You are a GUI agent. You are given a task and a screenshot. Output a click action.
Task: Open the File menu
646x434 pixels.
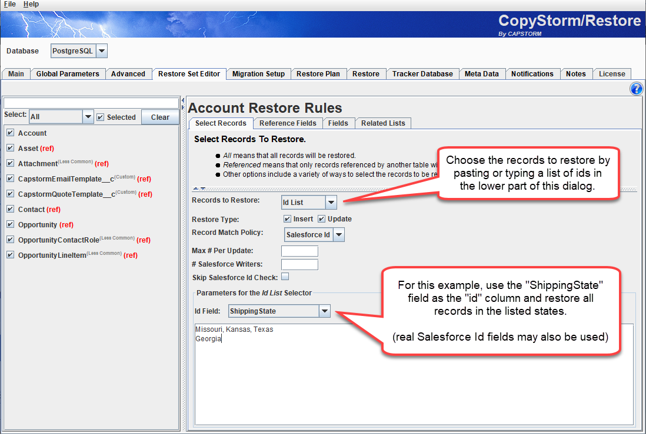coord(10,4)
